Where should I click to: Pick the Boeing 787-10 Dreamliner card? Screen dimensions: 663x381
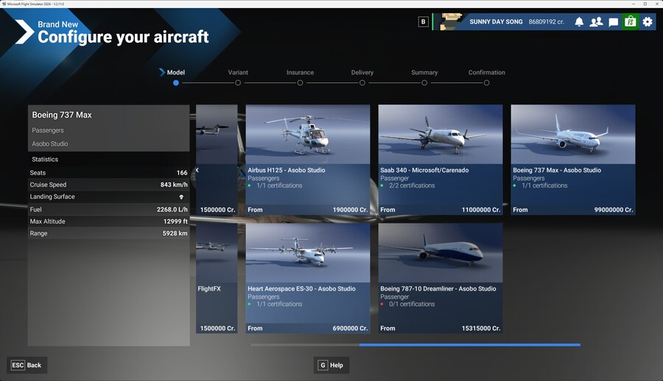[x=441, y=278]
